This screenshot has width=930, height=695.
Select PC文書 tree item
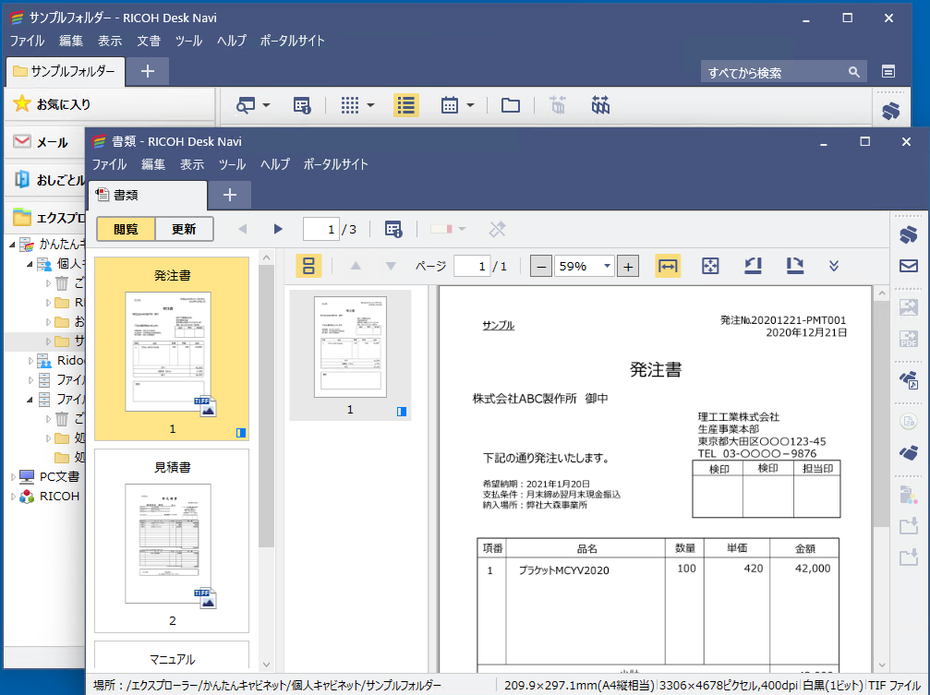click(x=59, y=477)
